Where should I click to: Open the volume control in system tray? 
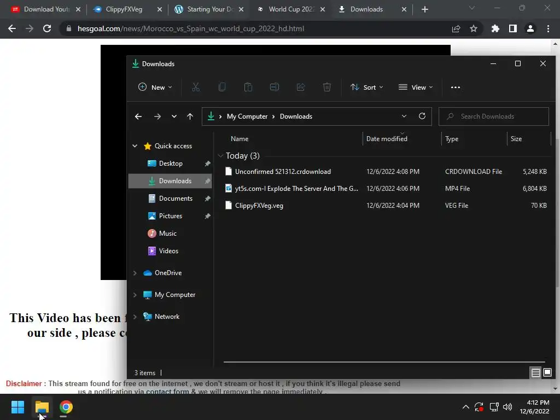pos(507,407)
